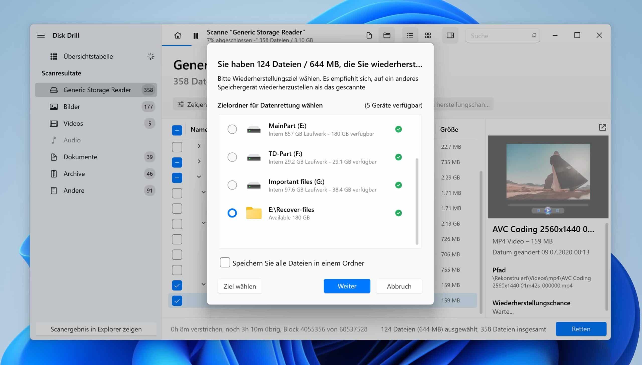The height and width of the screenshot is (365, 642).
Task: Cancel dialog with Abbruch
Action: 399,286
